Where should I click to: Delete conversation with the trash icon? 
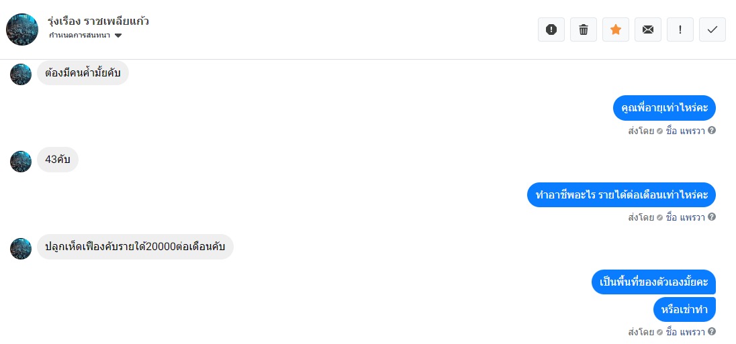click(x=584, y=30)
